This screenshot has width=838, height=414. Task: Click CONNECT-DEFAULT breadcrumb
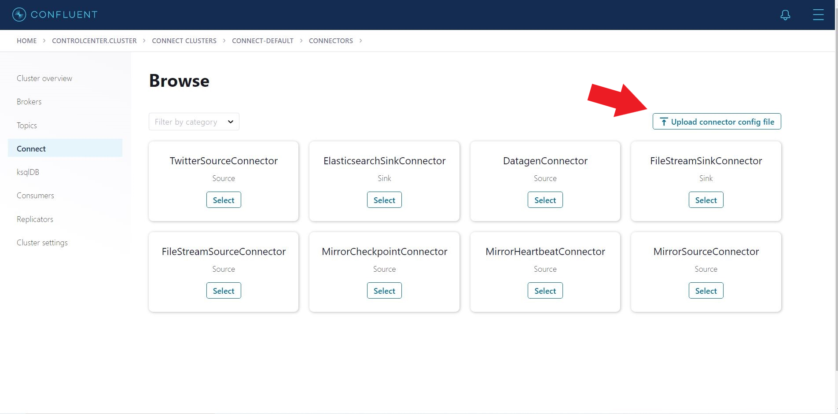tap(263, 41)
